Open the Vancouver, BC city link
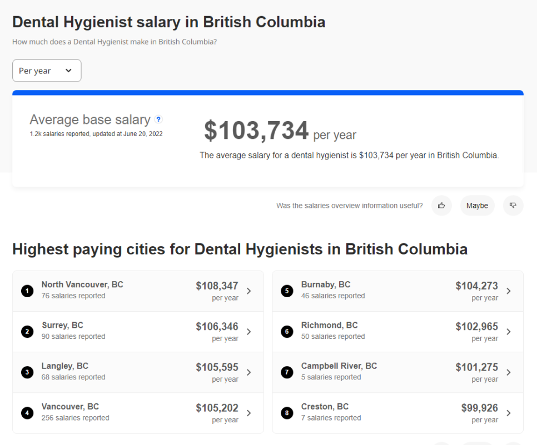 70,407
